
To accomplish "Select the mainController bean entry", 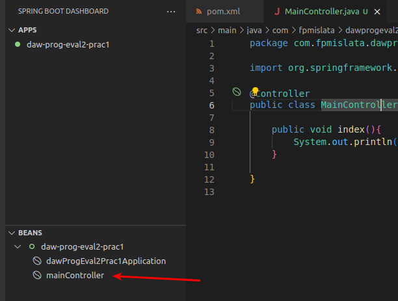I will click(x=75, y=276).
